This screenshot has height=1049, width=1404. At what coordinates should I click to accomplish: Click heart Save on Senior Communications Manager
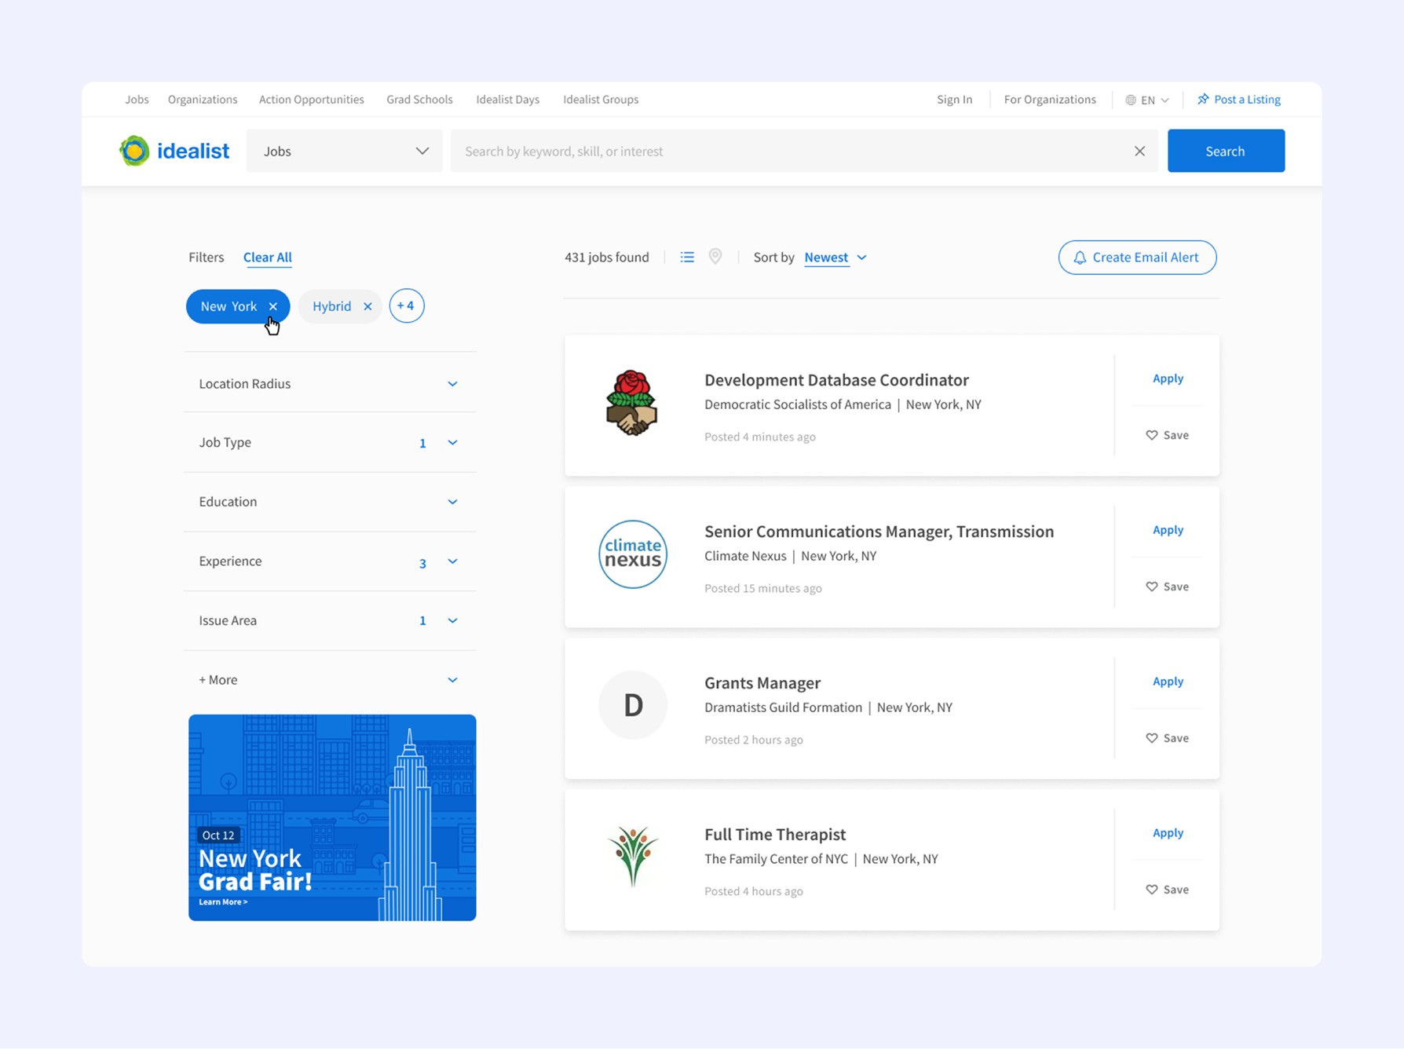click(x=1168, y=587)
